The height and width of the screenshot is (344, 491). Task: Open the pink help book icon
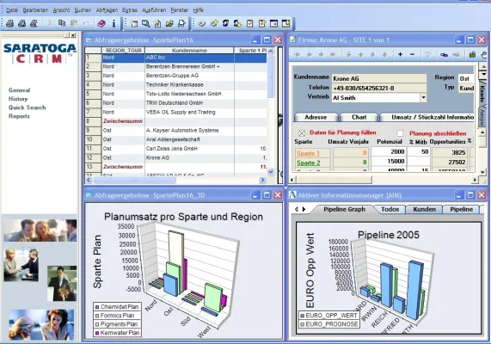101,23
